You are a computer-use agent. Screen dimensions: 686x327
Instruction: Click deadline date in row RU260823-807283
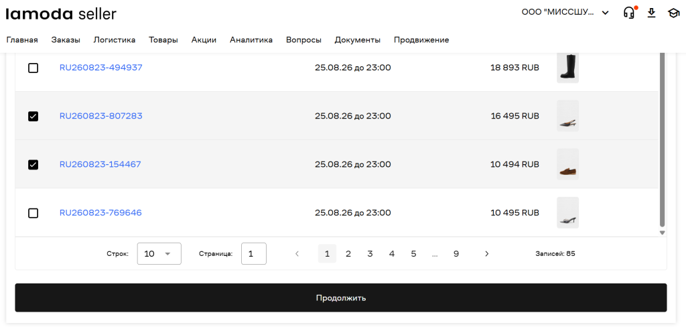(x=352, y=116)
